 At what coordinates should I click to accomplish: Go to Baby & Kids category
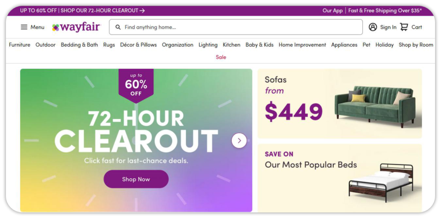pyautogui.click(x=259, y=45)
